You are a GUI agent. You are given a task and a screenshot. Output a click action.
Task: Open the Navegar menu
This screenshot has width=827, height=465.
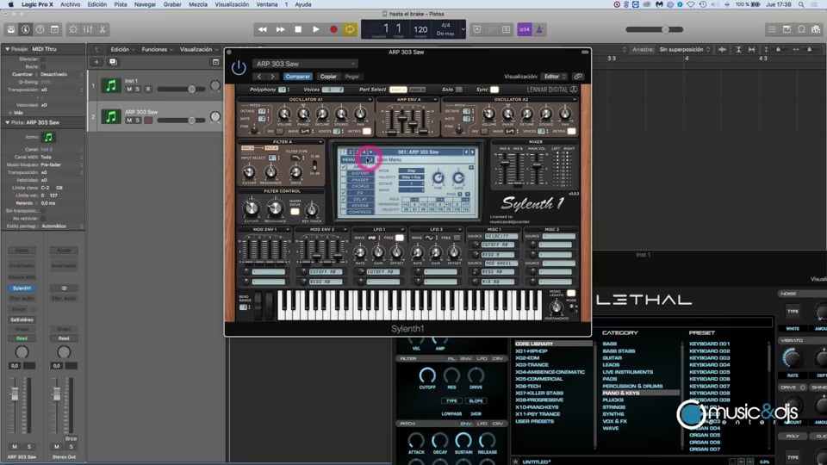[x=145, y=4]
